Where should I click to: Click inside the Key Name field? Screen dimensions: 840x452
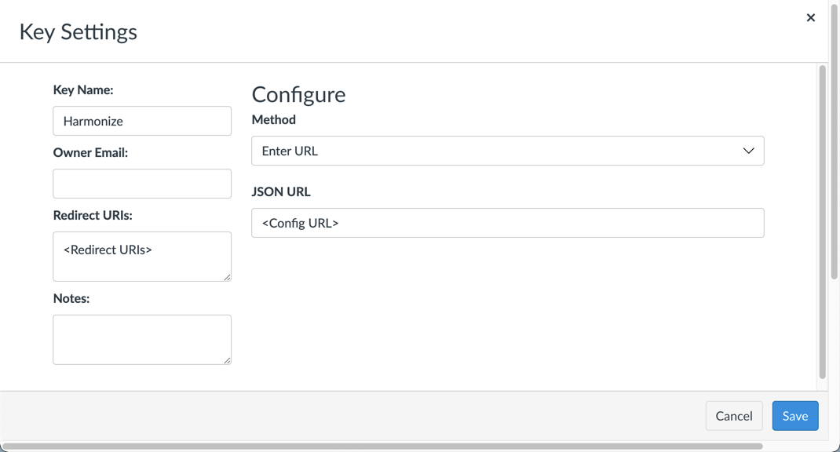141,120
